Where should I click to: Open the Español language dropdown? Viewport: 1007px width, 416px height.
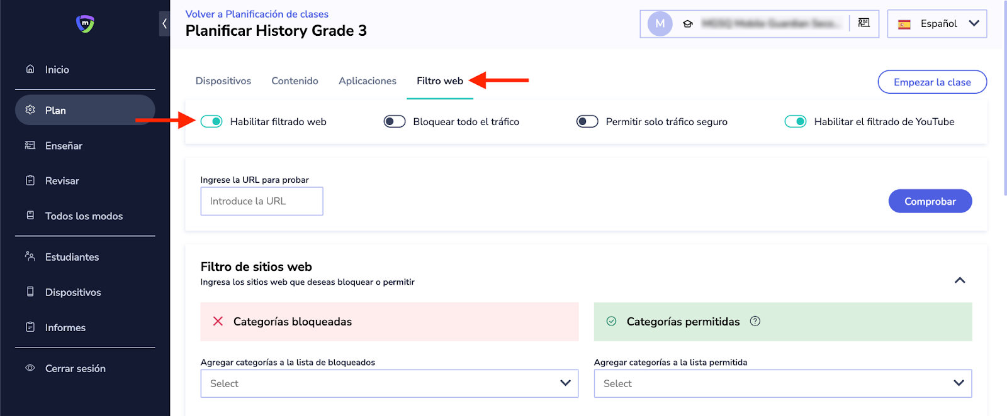(937, 24)
